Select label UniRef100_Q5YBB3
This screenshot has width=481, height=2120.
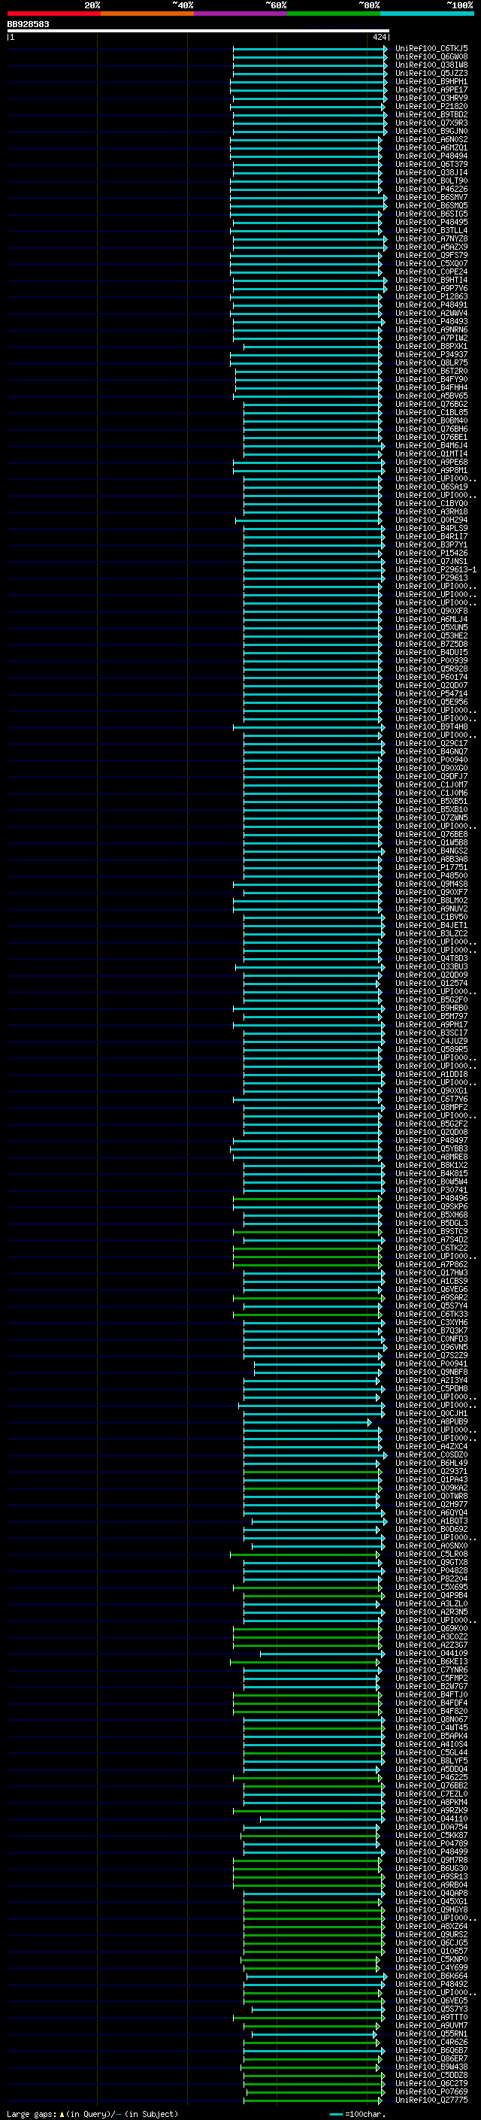(x=431, y=1148)
